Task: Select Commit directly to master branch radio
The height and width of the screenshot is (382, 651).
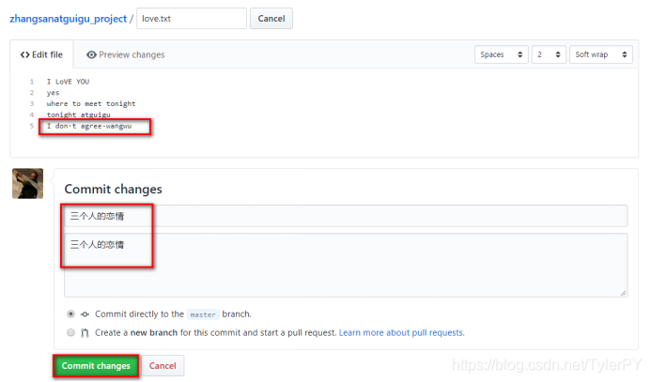Action: pos(71,314)
